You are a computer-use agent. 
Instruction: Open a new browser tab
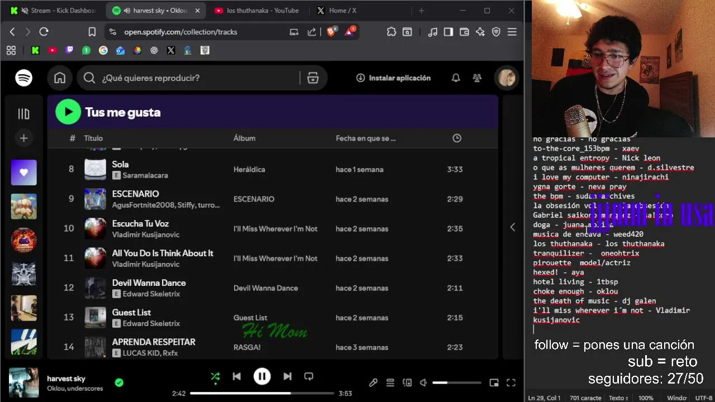(422, 11)
